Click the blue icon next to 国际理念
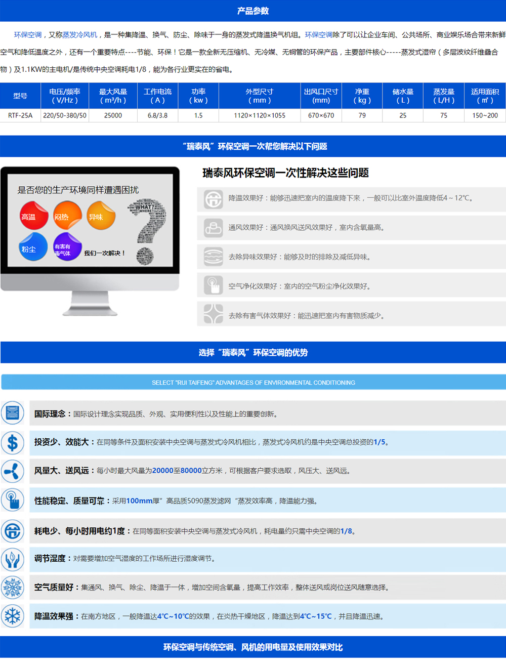This screenshot has width=506, height=666. [13, 413]
